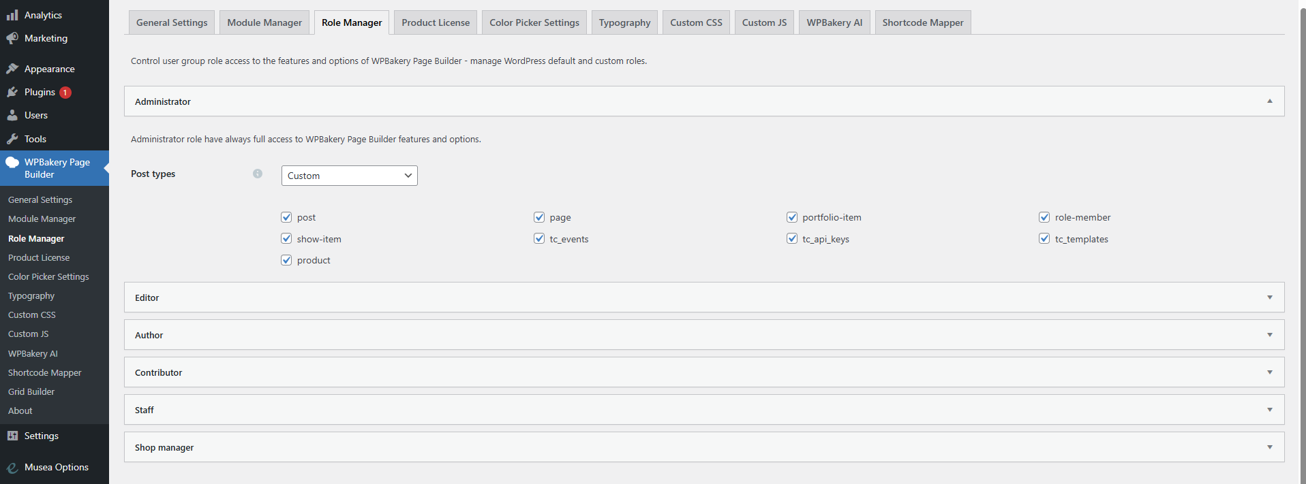Uncheck the show-item checkbox
This screenshot has width=1306, height=484.
[x=286, y=238]
